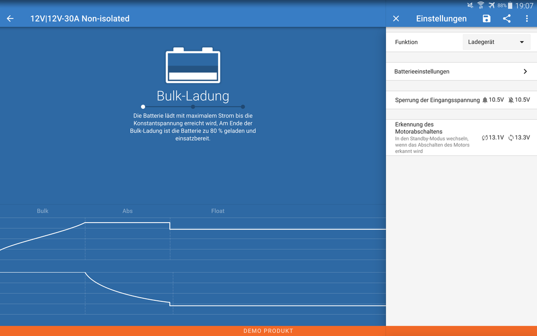Go back using the arrow icon
This screenshot has width=537, height=336.
(10, 18)
